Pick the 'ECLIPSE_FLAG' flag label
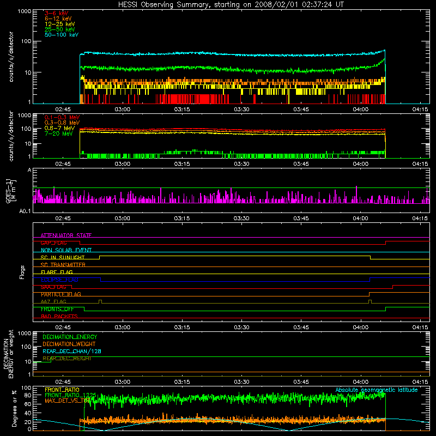This screenshot has width=436, height=436. click(x=59, y=280)
